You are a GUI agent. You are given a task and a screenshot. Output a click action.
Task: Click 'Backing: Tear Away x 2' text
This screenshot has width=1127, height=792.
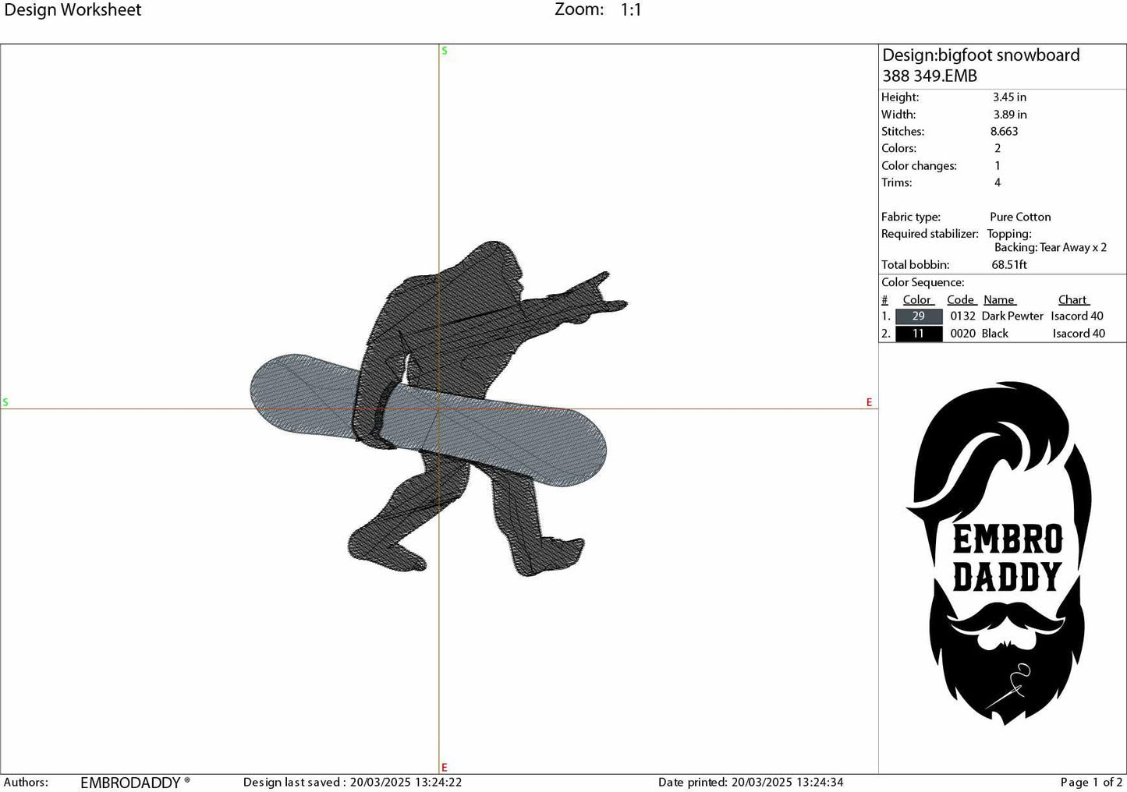[x=1051, y=248]
